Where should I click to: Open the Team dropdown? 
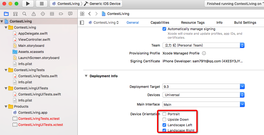[203, 45]
